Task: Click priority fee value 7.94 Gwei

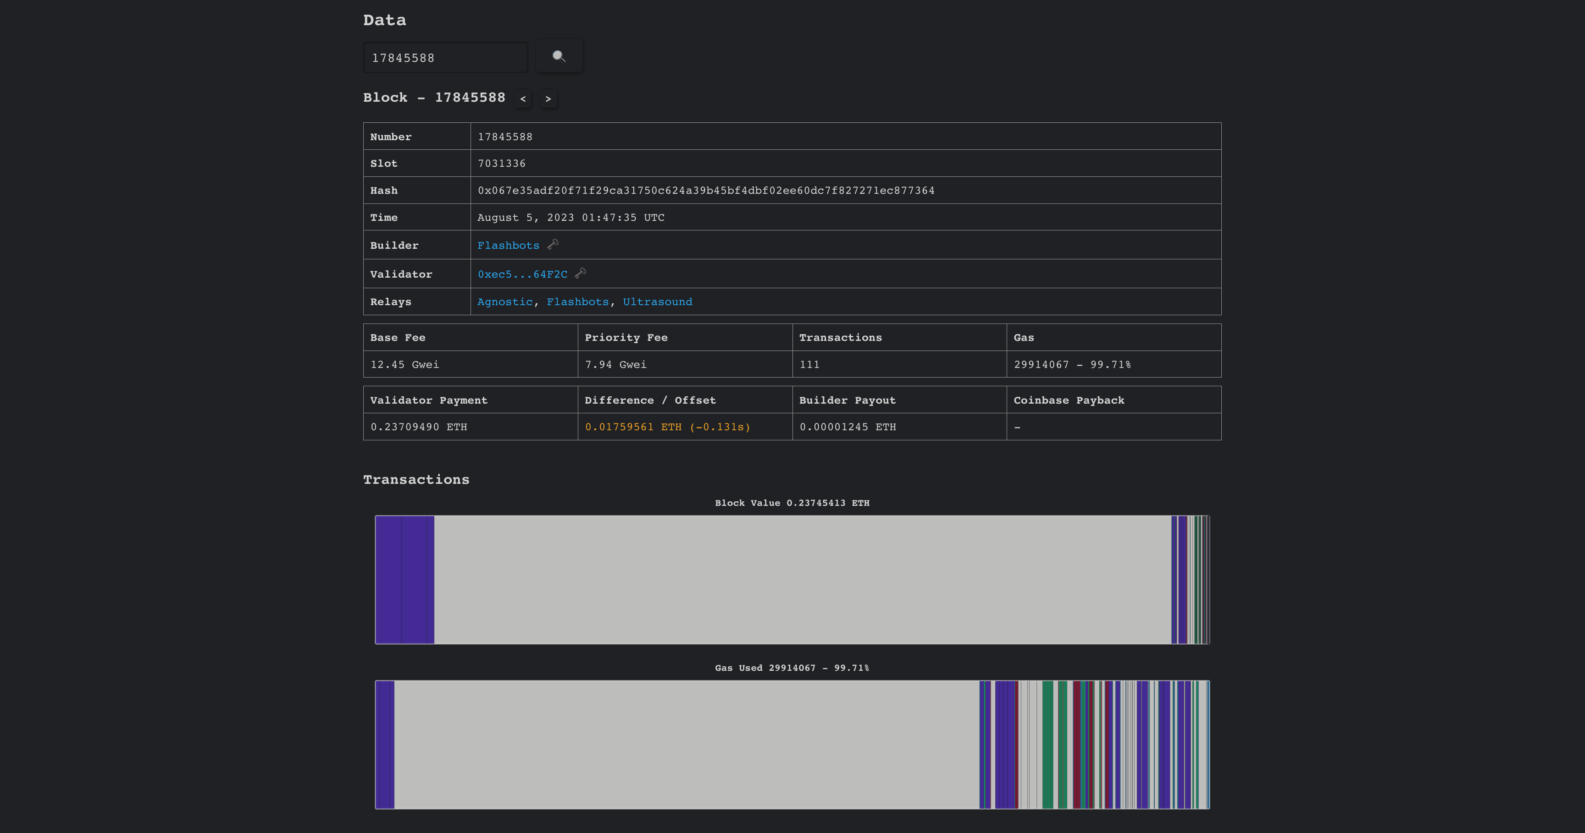Action: (x=615, y=365)
